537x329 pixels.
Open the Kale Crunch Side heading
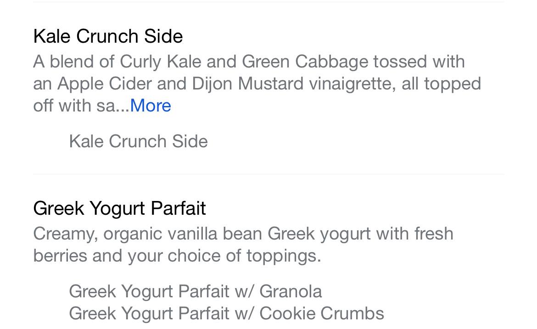(x=108, y=36)
